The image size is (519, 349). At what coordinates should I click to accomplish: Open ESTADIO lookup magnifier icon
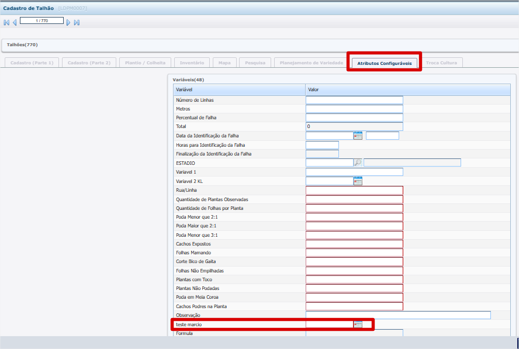[x=358, y=163]
